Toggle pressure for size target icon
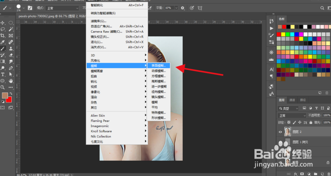Screen dimensions: 331x176 tap(192, 8)
